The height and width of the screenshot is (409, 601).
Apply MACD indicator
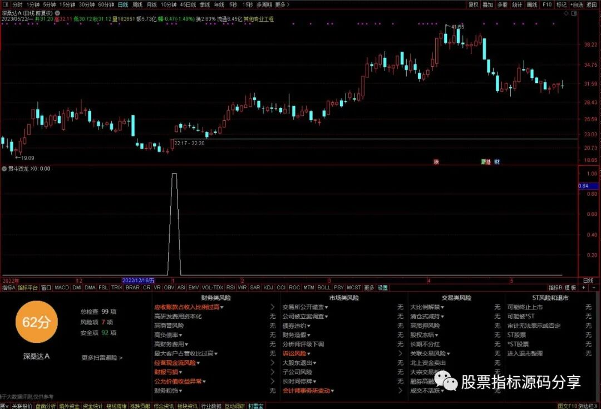coord(62,288)
